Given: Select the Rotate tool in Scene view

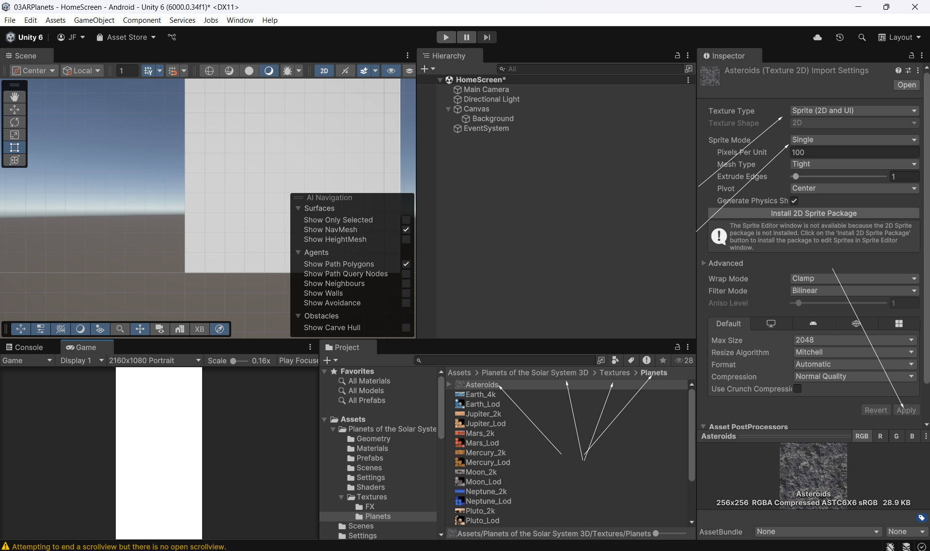Looking at the screenshot, I should click(x=15, y=122).
